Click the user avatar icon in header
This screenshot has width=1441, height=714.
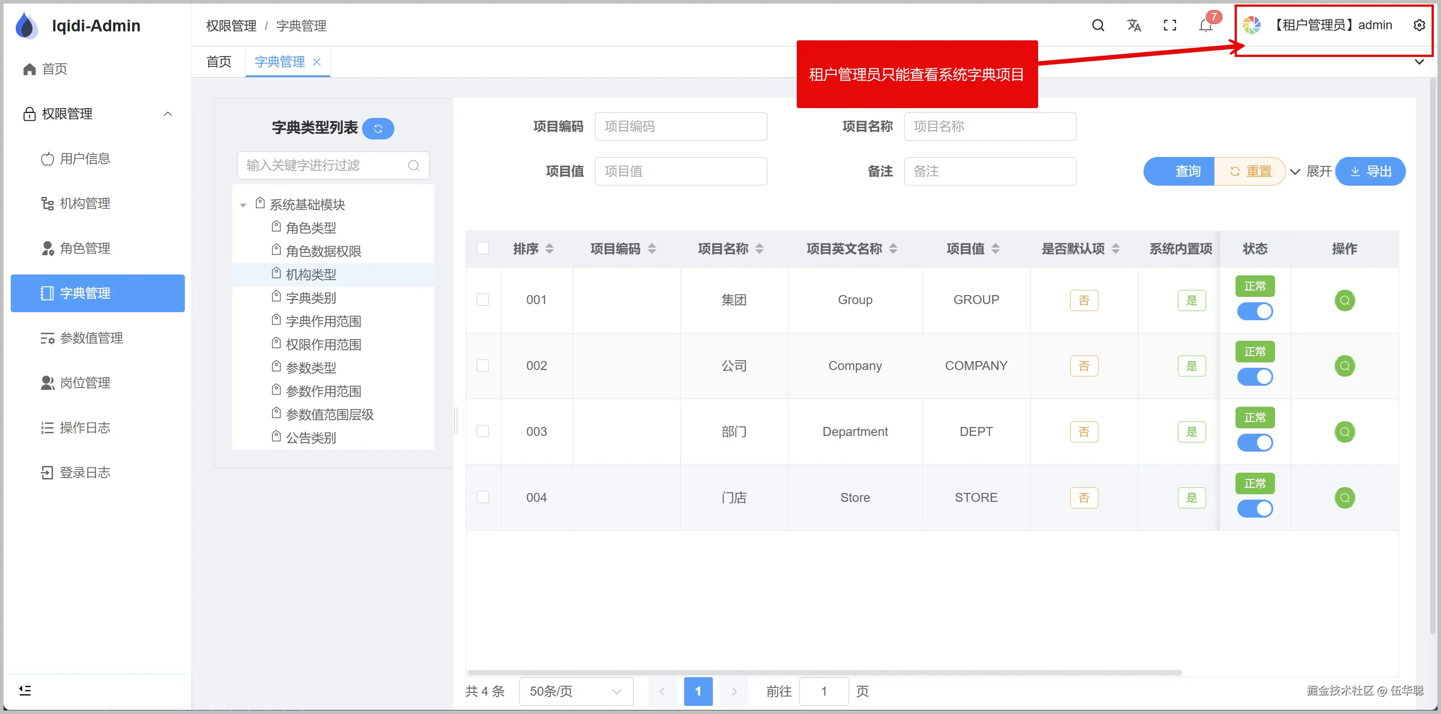[x=1251, y=25]
